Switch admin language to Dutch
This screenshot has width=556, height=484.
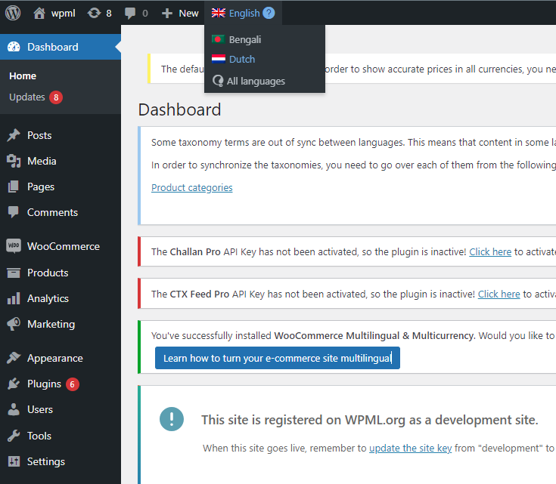click(x=242, y=59)
